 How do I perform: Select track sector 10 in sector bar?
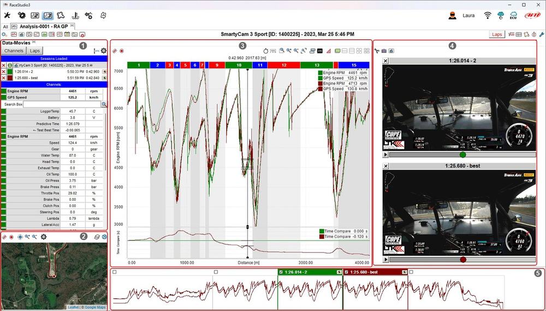click(239, 65)
